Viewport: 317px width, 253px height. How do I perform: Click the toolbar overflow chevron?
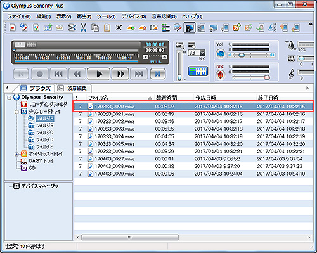coord(310,24)
